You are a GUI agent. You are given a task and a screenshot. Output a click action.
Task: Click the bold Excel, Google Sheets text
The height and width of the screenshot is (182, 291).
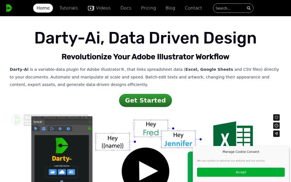point(209,70)
